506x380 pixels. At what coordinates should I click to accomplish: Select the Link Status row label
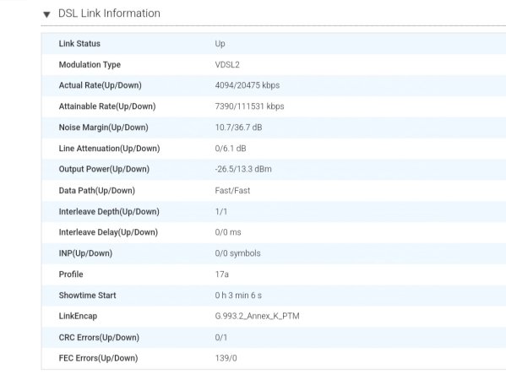point(79,44)
